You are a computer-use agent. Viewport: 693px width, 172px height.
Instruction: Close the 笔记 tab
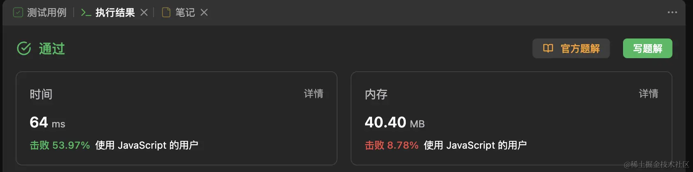[x=204, y=13]
